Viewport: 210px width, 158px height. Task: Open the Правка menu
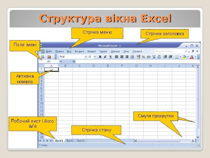coord(59,51)
